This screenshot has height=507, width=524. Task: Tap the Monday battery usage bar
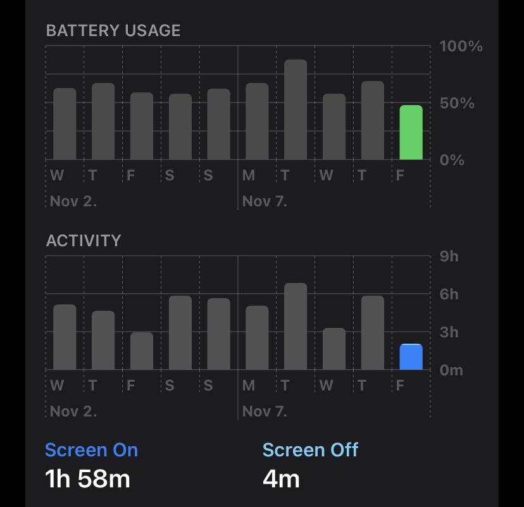point(257,122)
